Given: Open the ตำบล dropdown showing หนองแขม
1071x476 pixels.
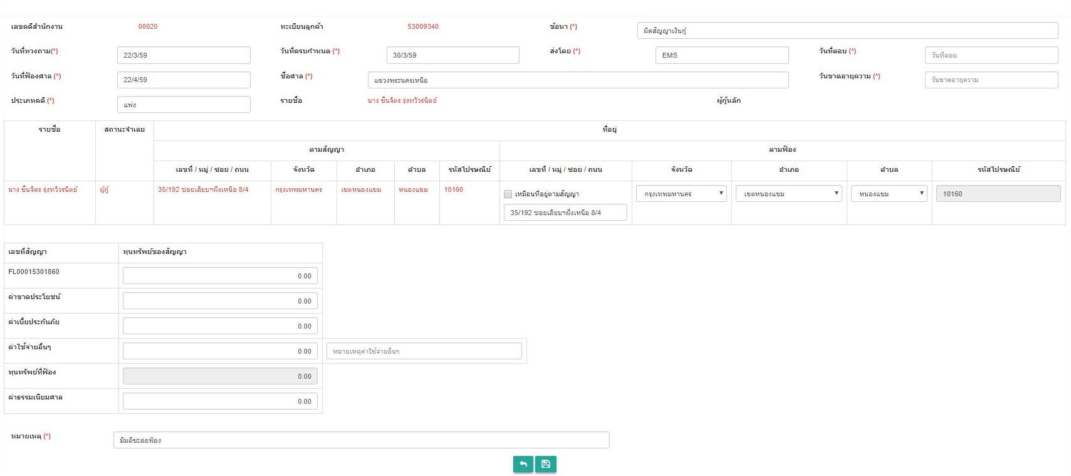Looking at the screenshot, I should click(889, 194).
